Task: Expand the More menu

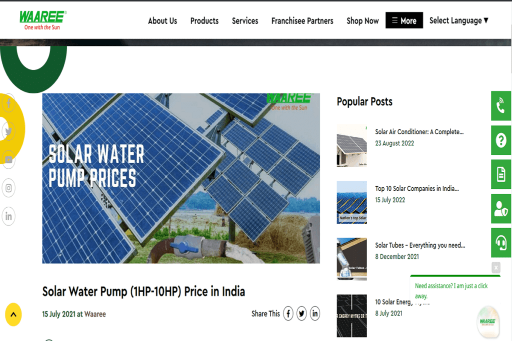Action: (x=404, y=20)
